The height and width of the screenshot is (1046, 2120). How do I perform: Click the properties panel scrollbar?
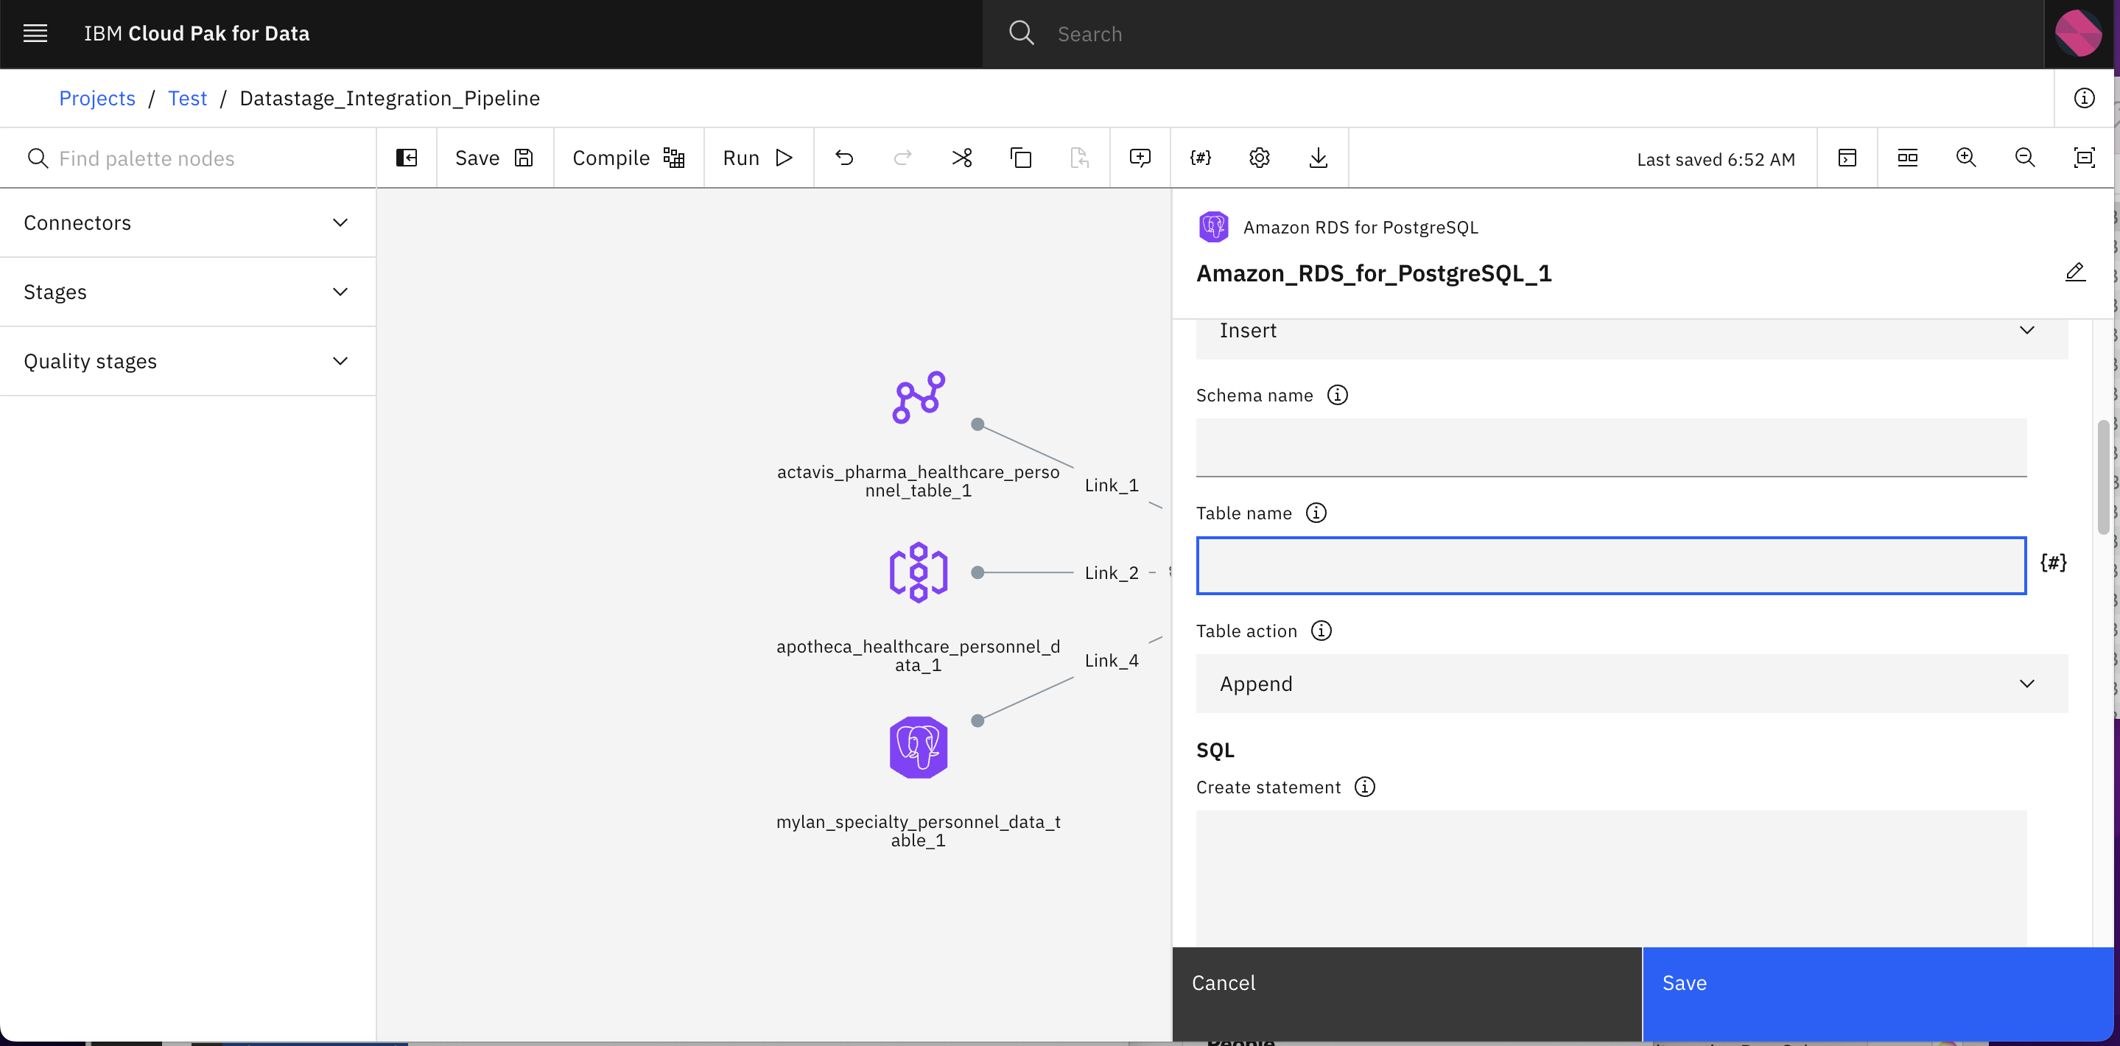2105,477
